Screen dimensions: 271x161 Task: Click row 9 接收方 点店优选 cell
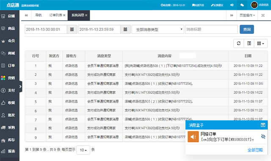[71, 137]
